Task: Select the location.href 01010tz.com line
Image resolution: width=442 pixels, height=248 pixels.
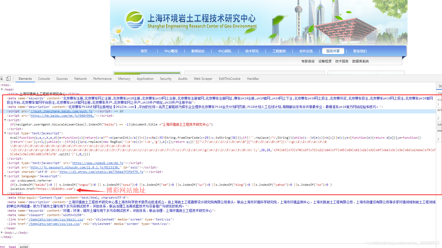Action: point(43,189)
